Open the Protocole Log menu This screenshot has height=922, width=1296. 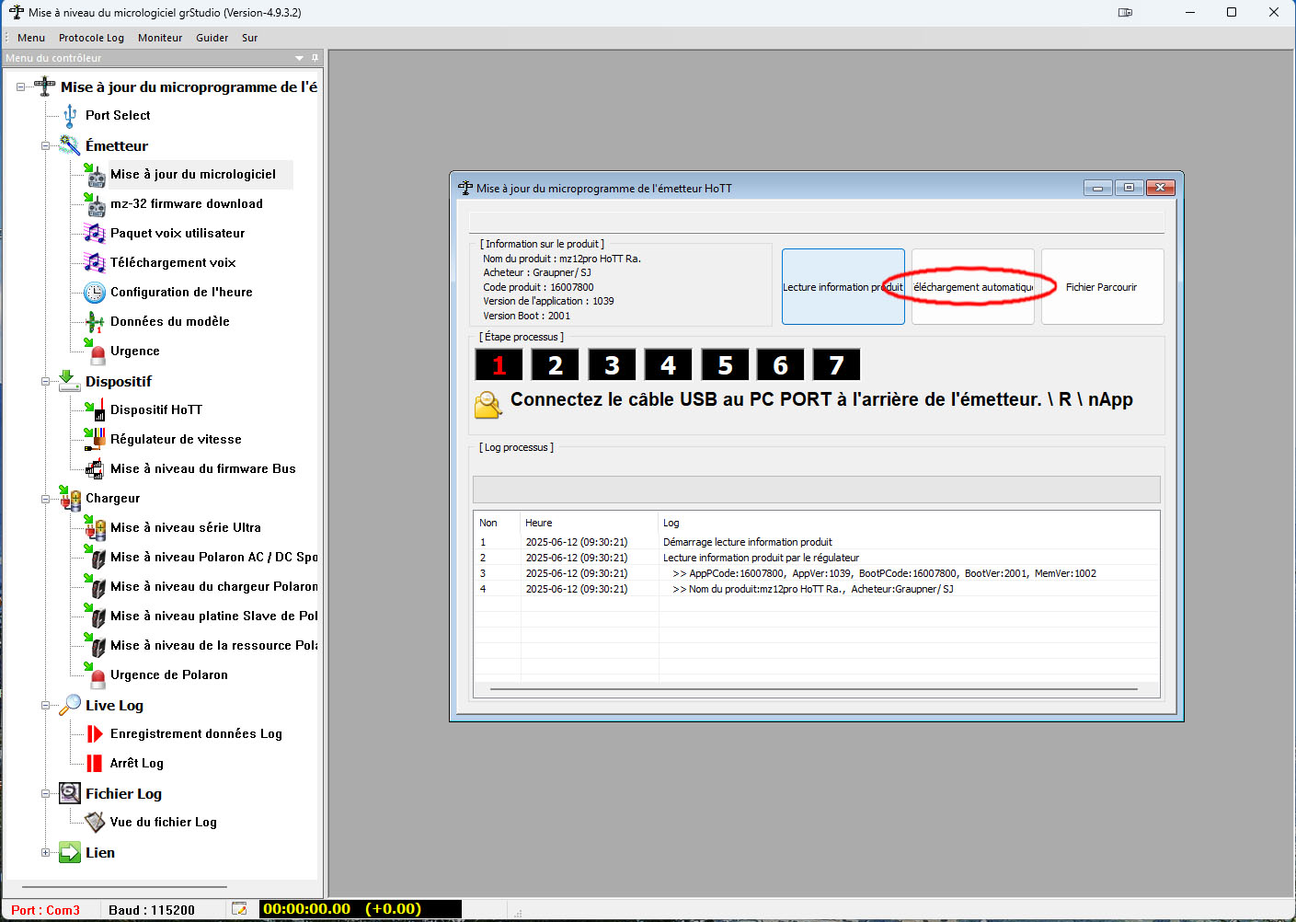pos(91,38)
